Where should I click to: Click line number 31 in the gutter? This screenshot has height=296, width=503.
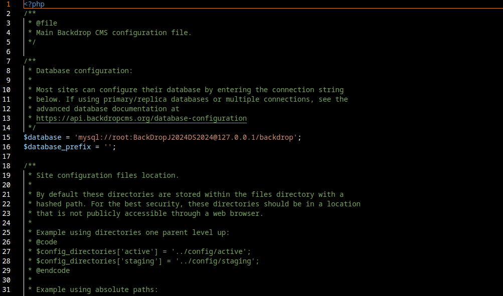[x=7, y=289]
